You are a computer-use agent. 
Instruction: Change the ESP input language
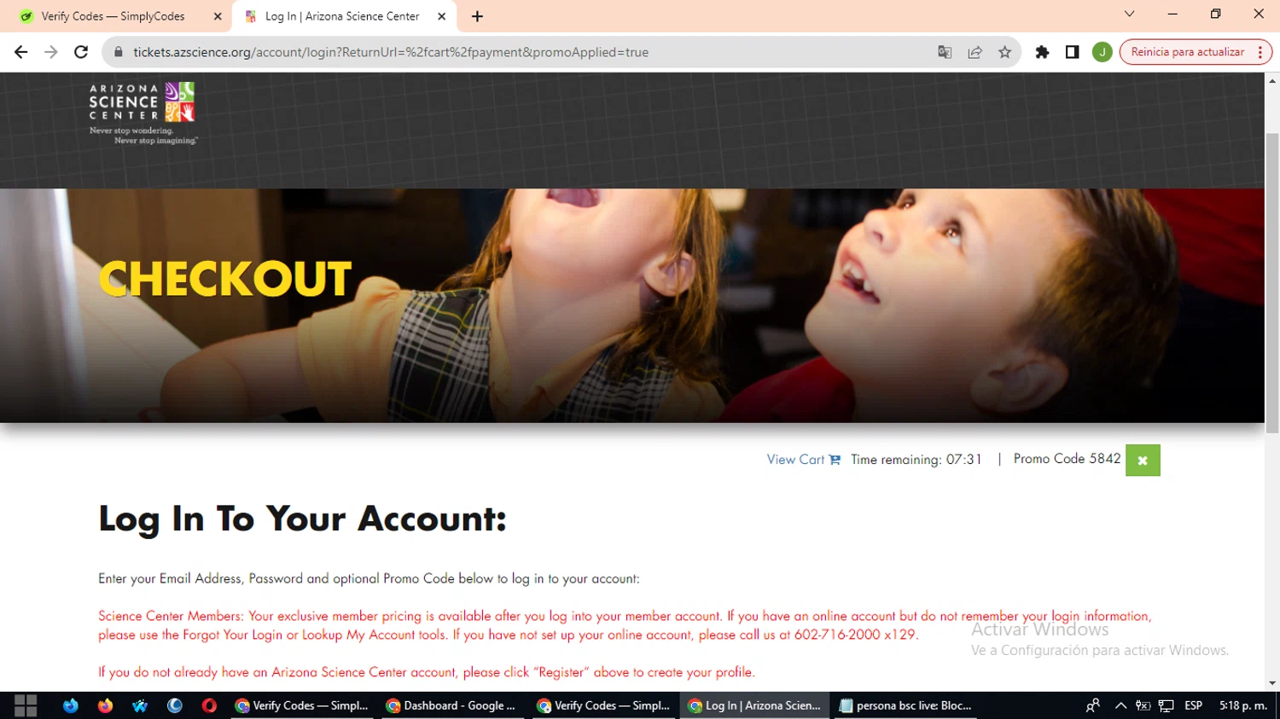(x=1193, y=705)
